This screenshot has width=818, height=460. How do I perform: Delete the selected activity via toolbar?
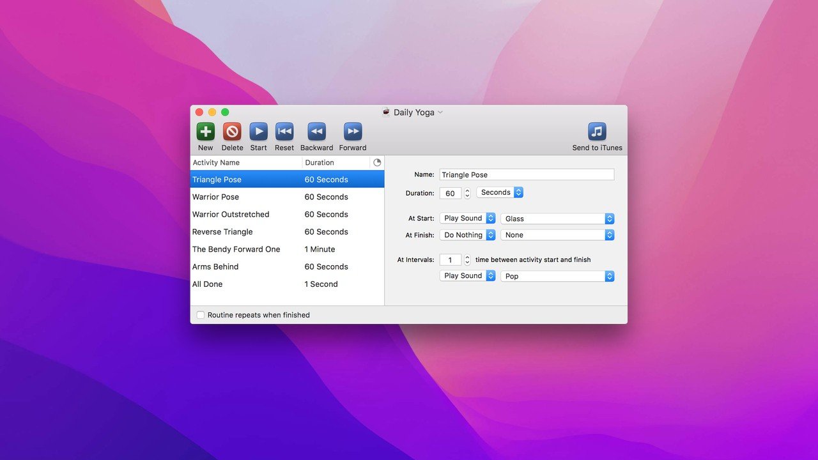coord(232,132)
